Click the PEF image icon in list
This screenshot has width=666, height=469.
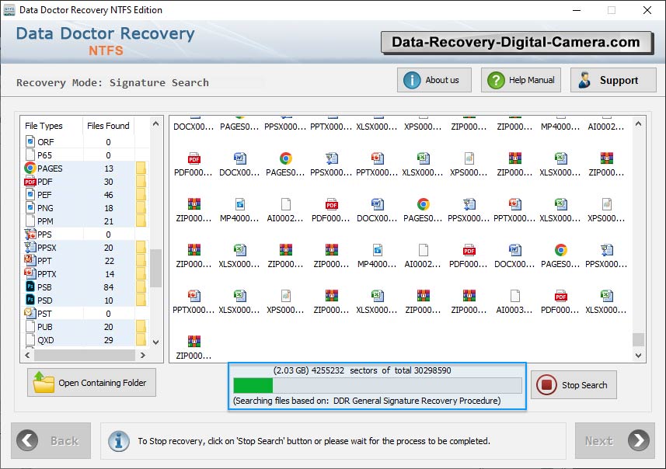30,194
